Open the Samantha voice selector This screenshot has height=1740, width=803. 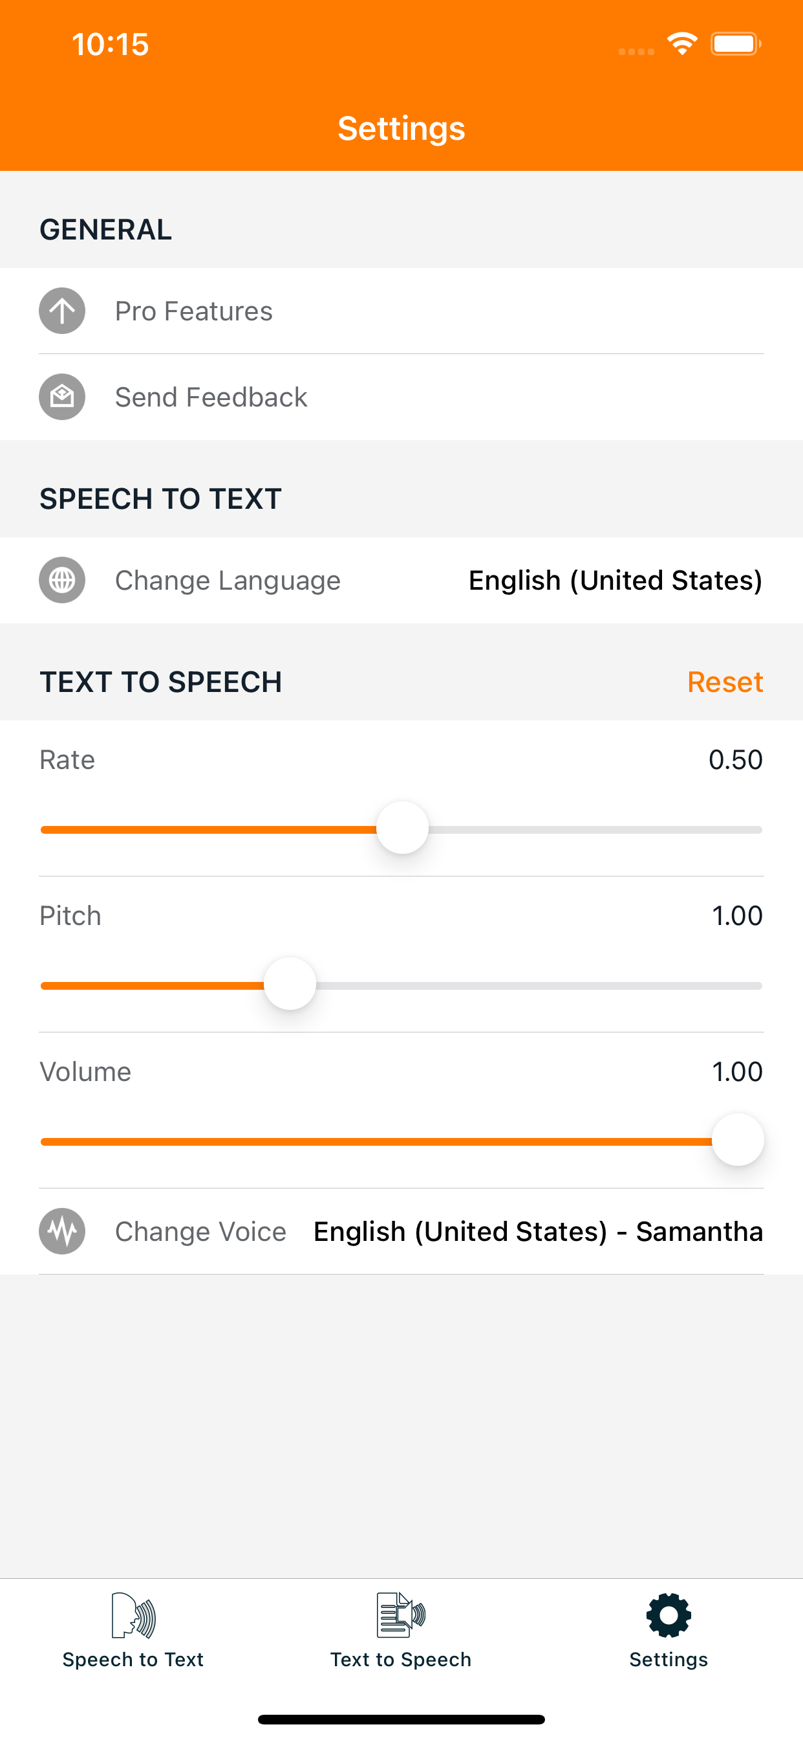539,1231
